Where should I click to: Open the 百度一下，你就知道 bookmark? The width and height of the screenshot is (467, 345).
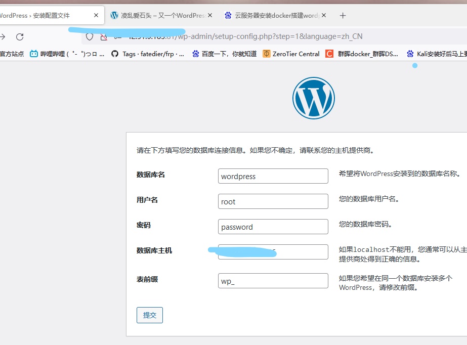pyautogui.click(x=224, y=54)
